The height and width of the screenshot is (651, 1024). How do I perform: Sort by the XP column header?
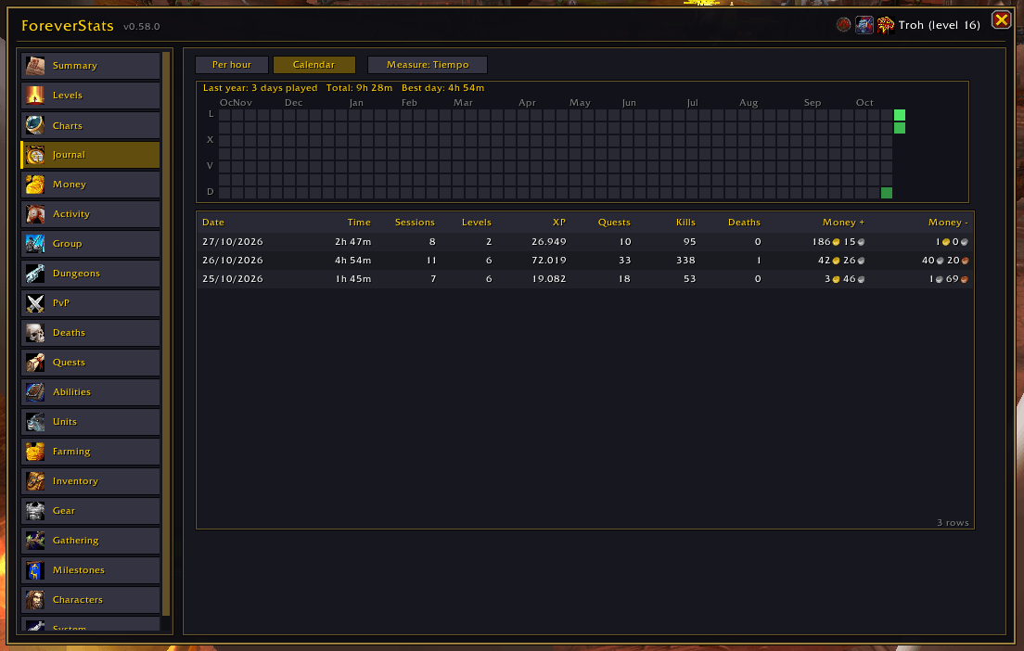[559, 223]
